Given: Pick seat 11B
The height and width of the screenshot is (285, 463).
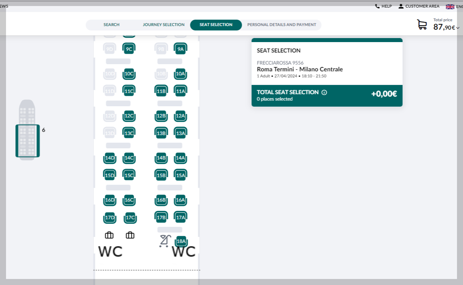Looking at the screenshot, I should point(161,91).
